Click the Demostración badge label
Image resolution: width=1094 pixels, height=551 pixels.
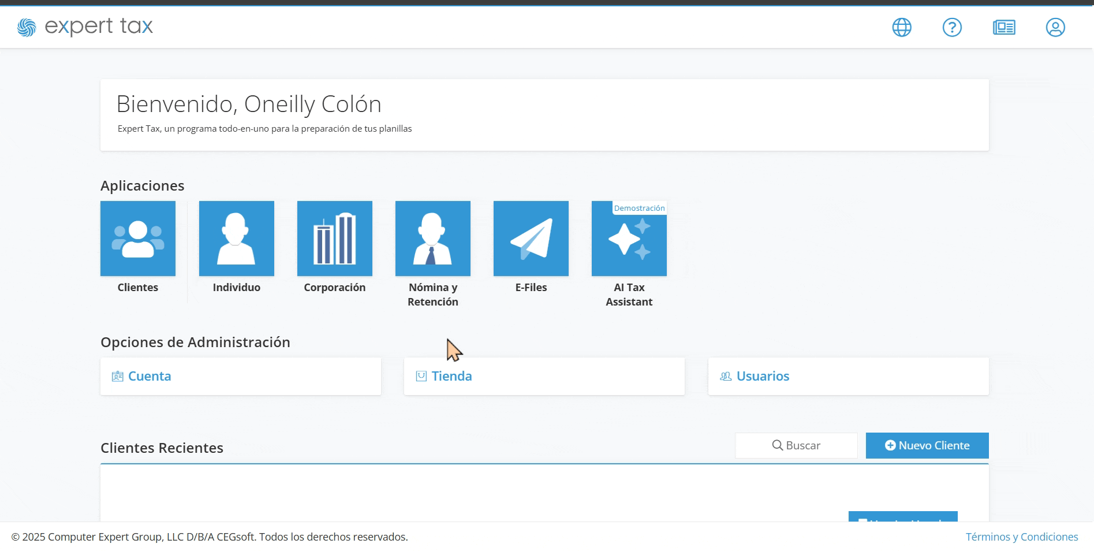[x=639, y=208]
